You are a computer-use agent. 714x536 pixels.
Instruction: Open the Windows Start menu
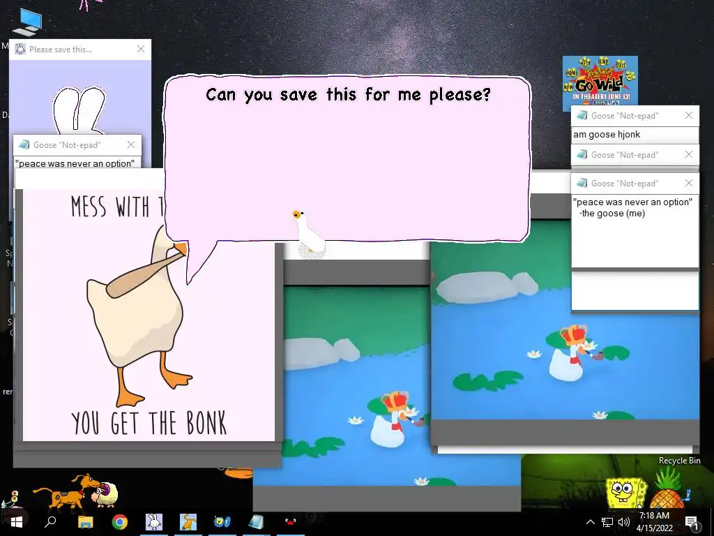[x=17, y=522]
